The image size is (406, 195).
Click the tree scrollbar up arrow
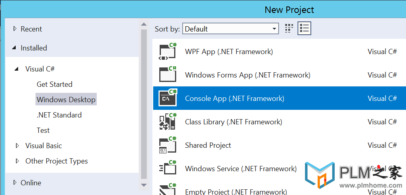point(144,24)
